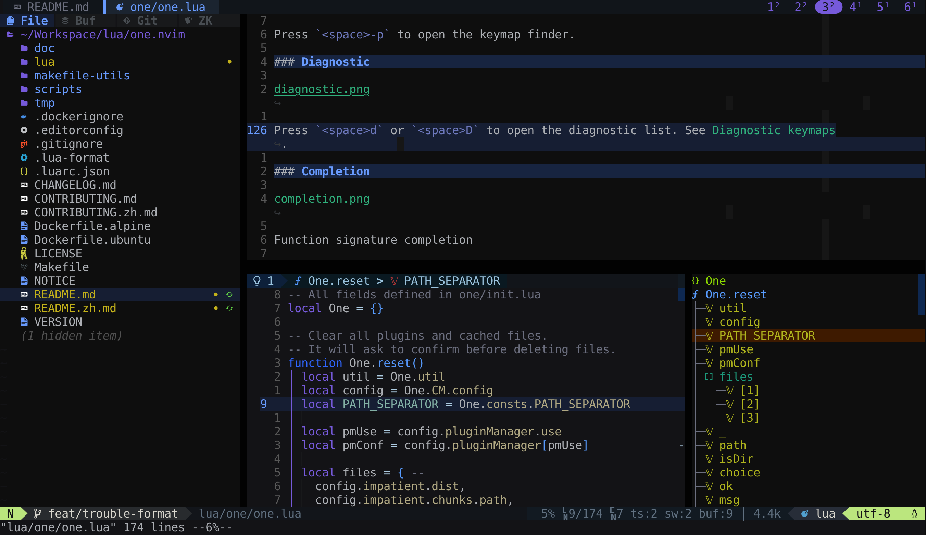
Task: Click the N mode indicator in statusline
Action: tap(10, 513)
